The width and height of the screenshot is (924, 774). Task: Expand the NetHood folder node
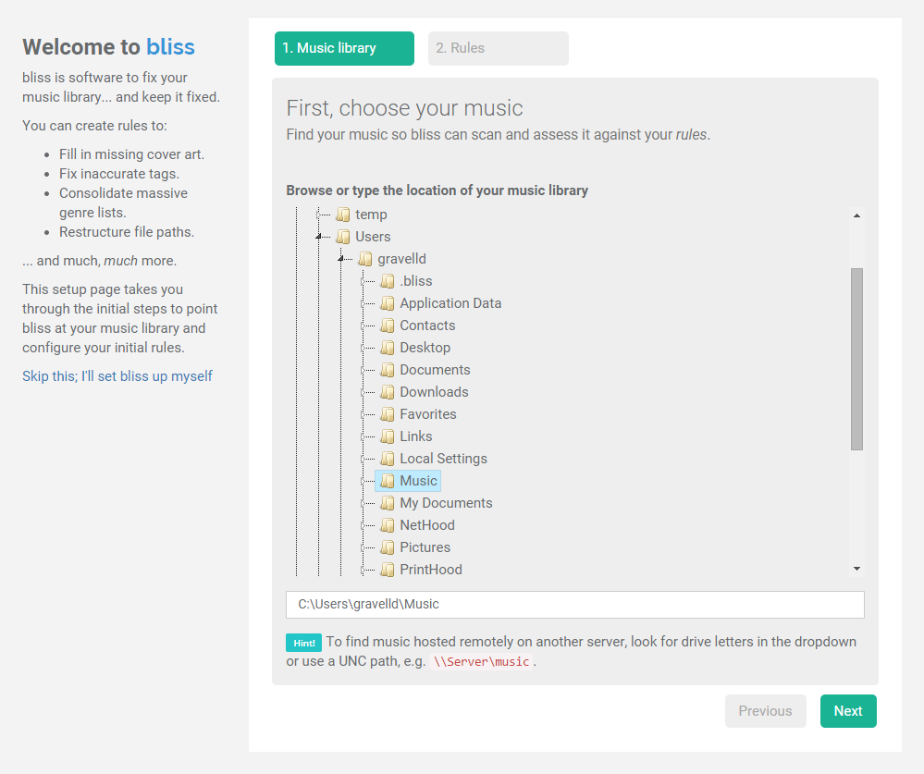point(363,525)
